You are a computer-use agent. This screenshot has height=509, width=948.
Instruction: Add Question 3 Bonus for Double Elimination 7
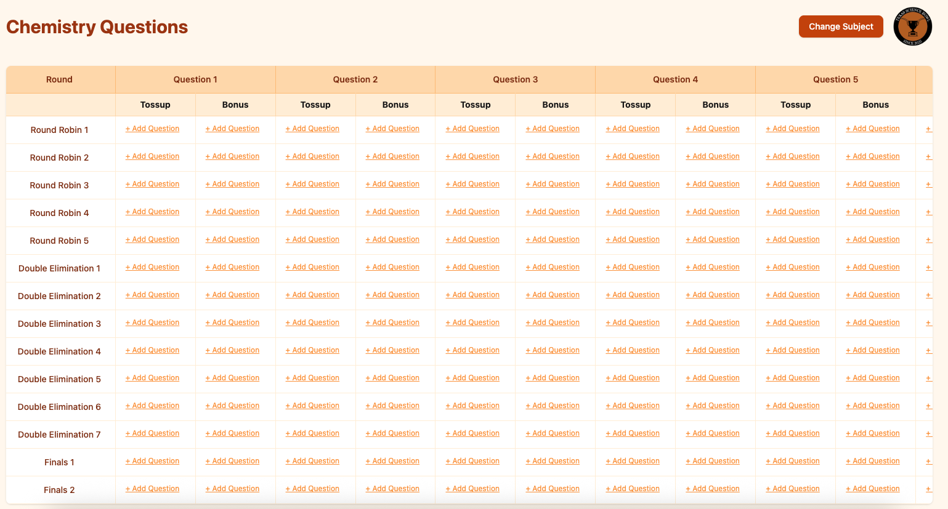coord(553,433)
